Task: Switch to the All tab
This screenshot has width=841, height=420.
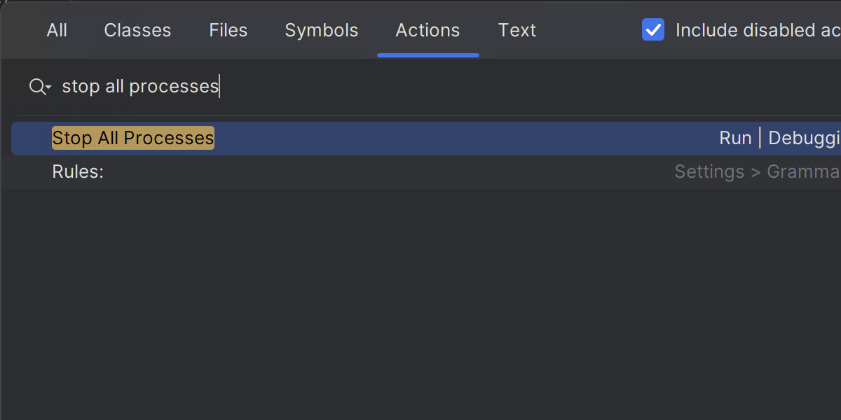Action: click(57, 30)
